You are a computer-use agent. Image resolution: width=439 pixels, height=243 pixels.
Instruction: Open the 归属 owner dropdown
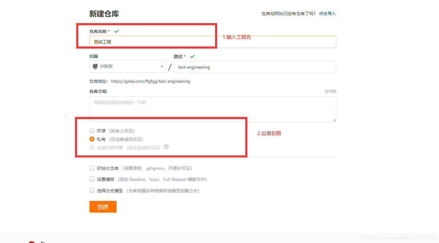click(128, 66)
